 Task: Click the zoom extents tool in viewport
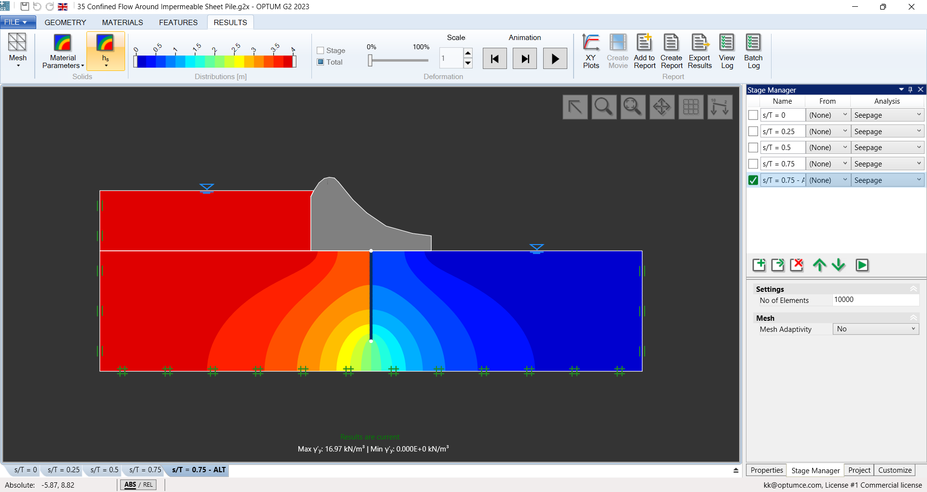point(632,107)
